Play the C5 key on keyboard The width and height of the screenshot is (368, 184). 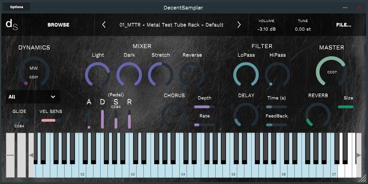(x=233, y=171)
